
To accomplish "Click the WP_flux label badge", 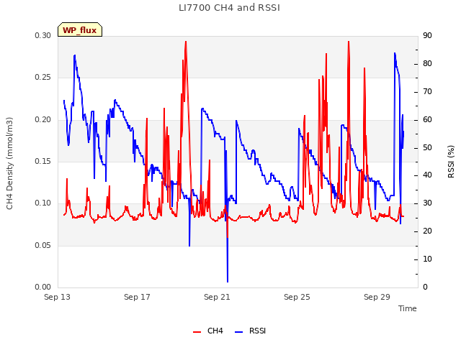I will tap(80, 29).
